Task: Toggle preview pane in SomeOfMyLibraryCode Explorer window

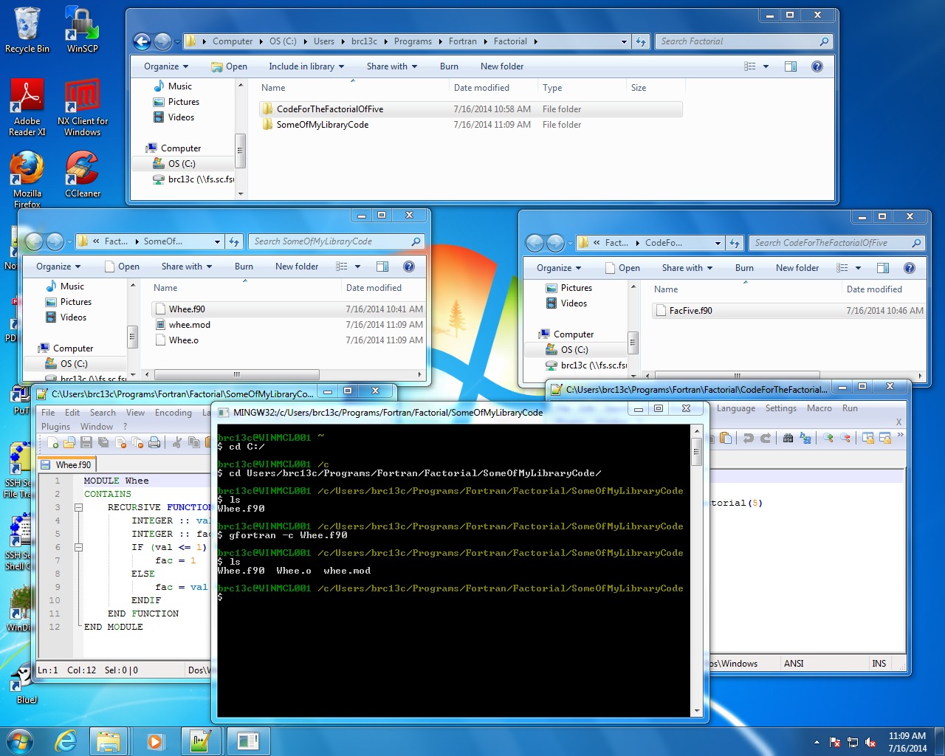Action: click(x=382, y=267)
